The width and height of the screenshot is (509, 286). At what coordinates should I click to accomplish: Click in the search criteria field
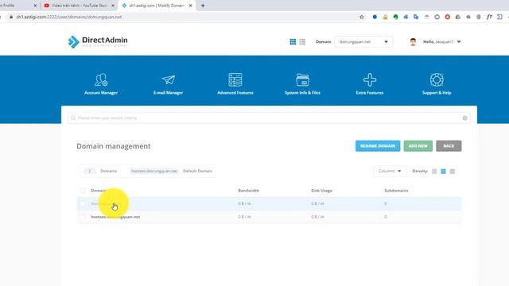[x=269, y=118]
